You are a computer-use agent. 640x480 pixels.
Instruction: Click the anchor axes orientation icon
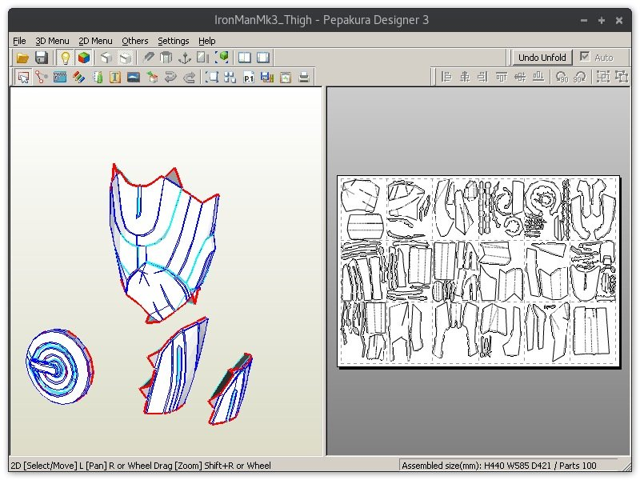(x=185, y=58)
